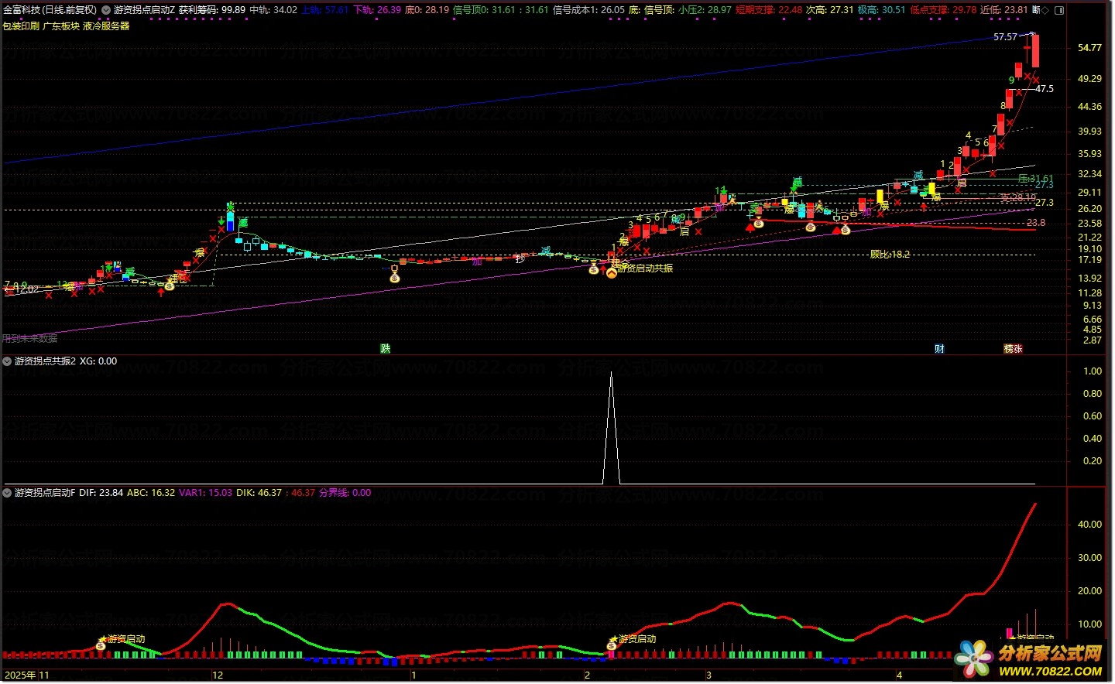Click the DIF: 23.84 value
1115x684 pixels.
click(x=101, y=493)
